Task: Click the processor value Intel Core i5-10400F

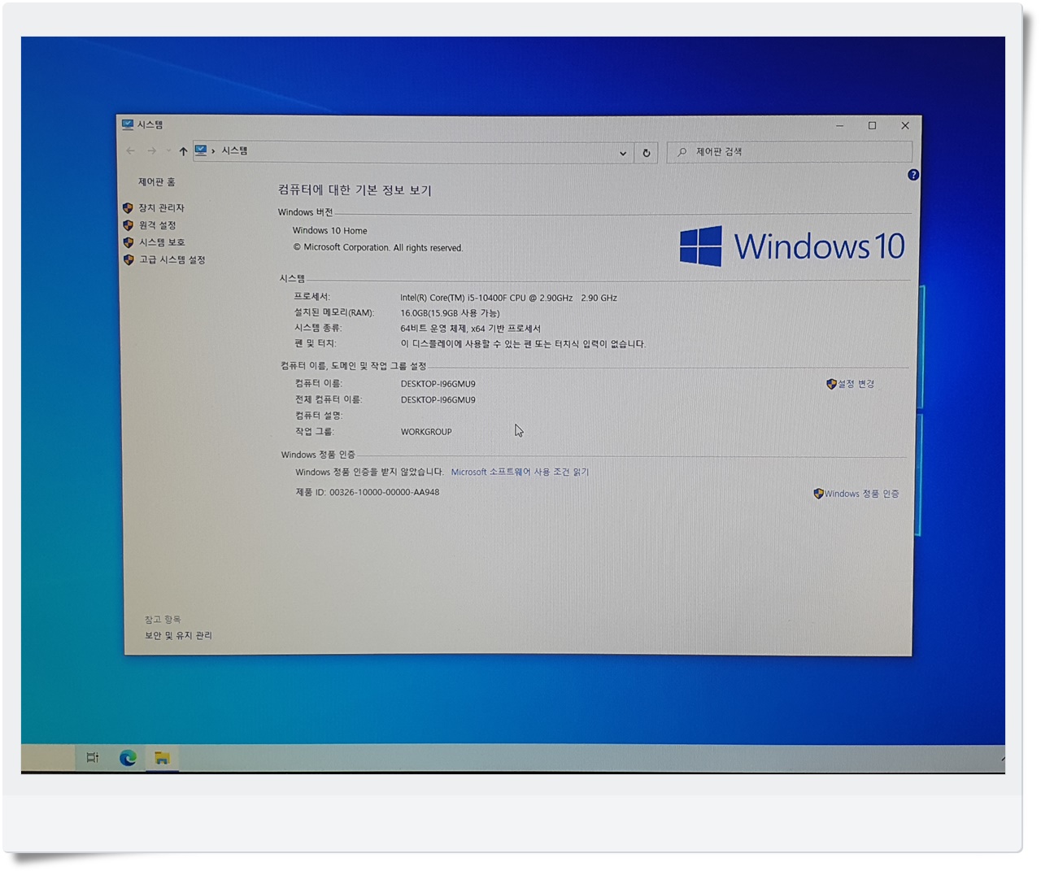Action: [508, 298]
